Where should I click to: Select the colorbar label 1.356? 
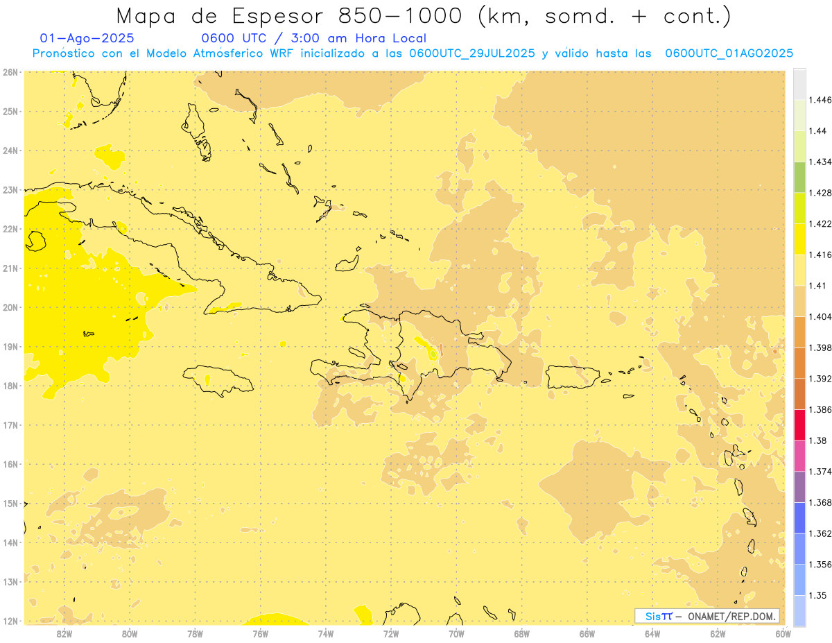coord(820,565)
